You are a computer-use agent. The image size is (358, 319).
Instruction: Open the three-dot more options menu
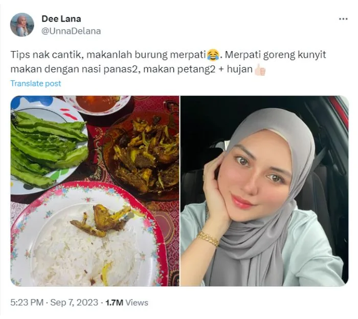click(343, 19)
